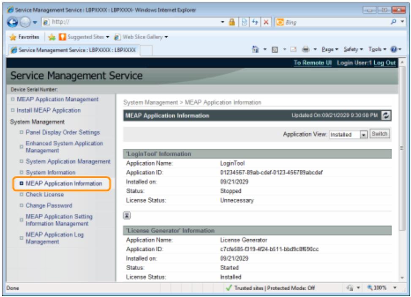Open Suggested Sites dropdown

[84, 37]
